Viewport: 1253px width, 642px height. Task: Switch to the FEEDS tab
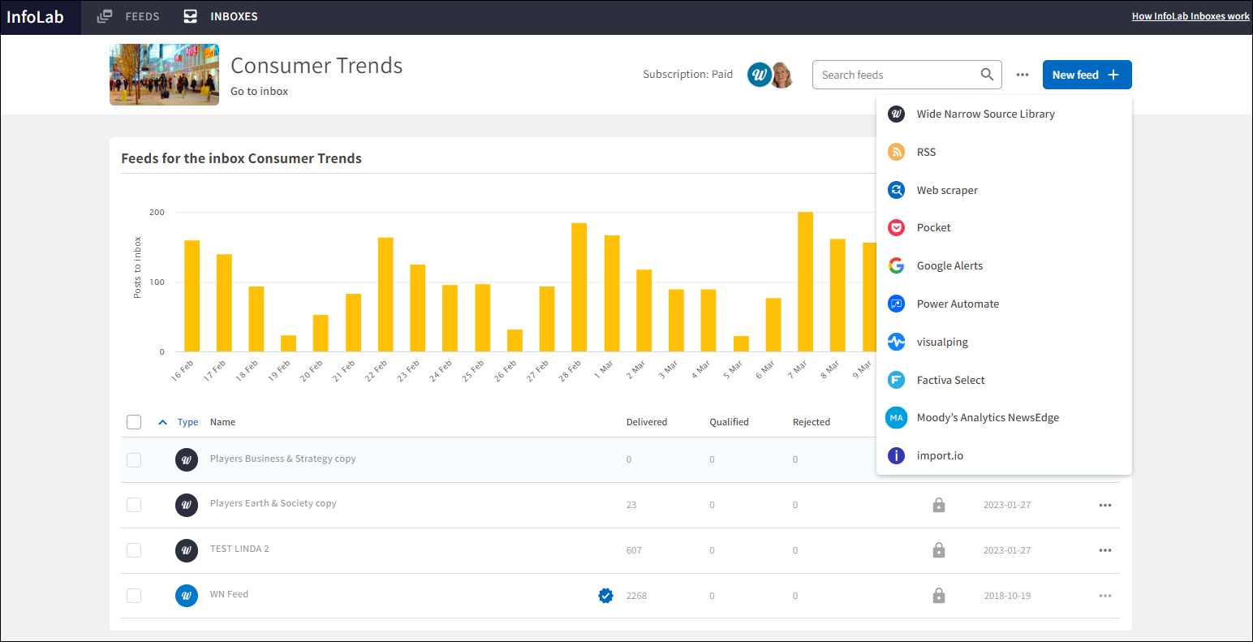coord(129,16)
